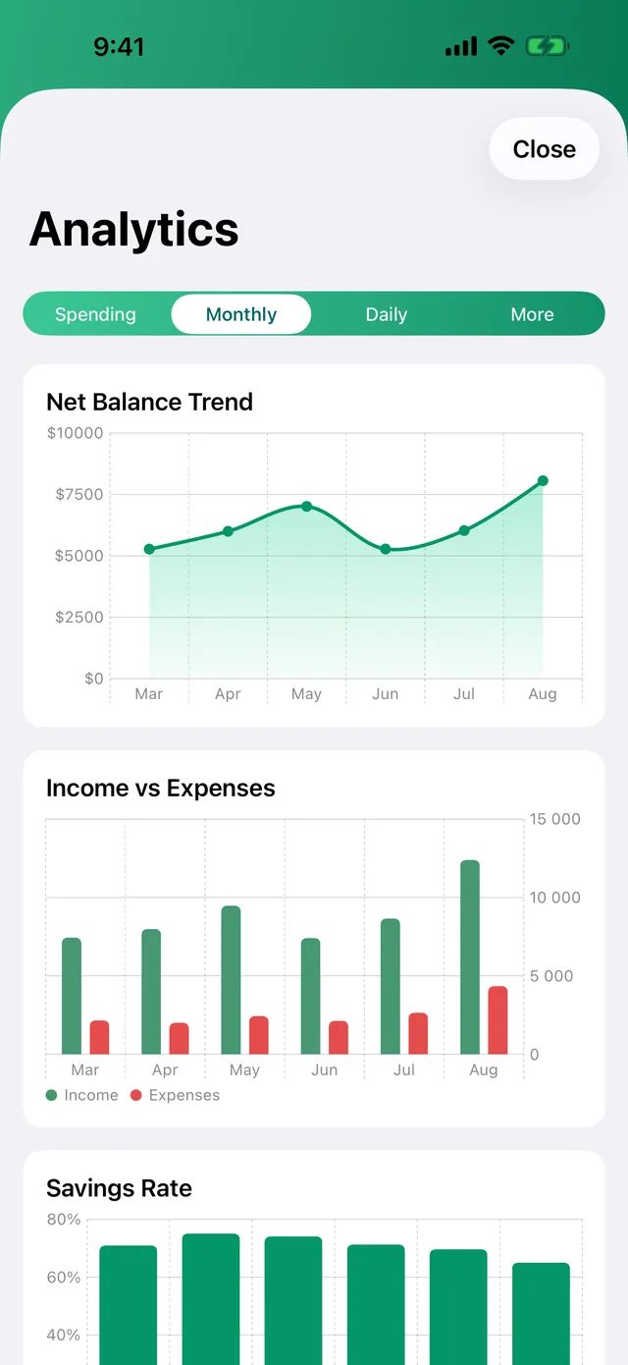Screen dimensions: 628x1365
Task: Tap the Net Balance Trend title
Action: (149, 402)
